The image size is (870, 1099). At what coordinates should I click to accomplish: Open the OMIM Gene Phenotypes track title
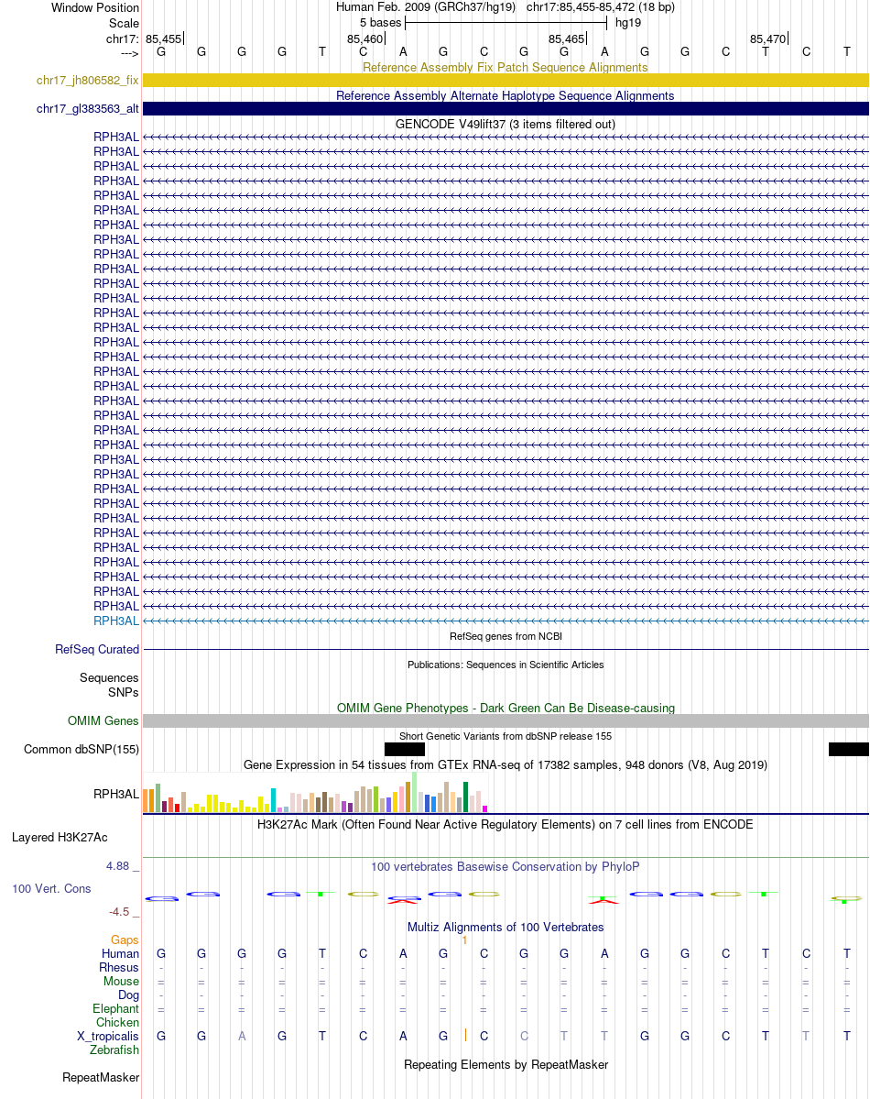[506, 708]
